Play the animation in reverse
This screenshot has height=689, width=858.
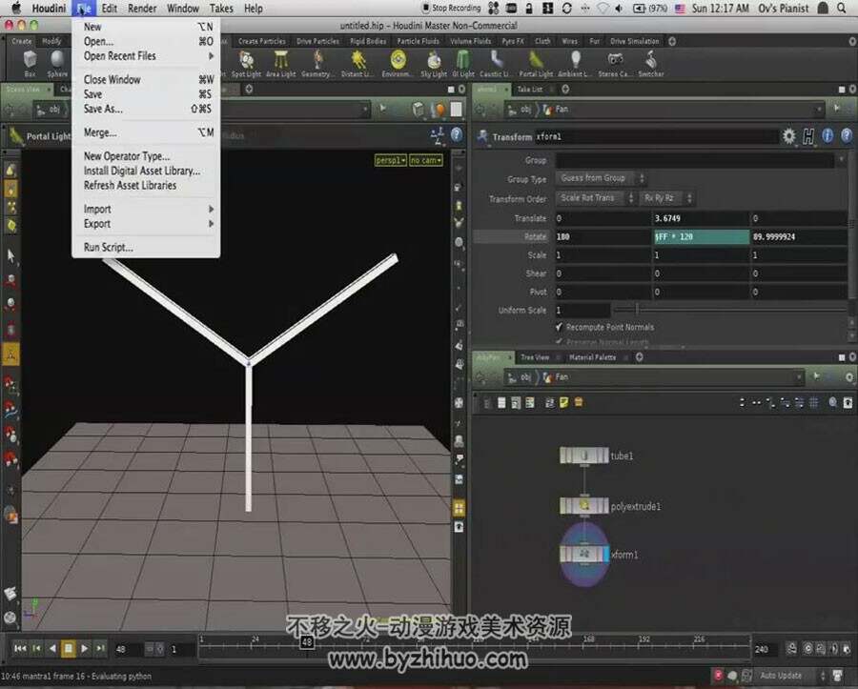(x=52, y=649)
